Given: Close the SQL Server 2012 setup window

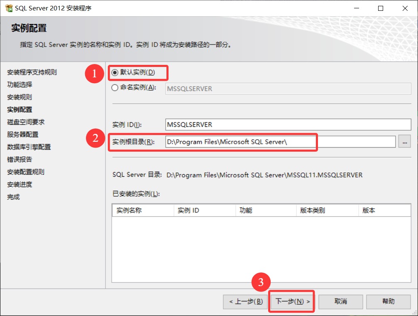Looking at the screenshot, I should point(405,8).
